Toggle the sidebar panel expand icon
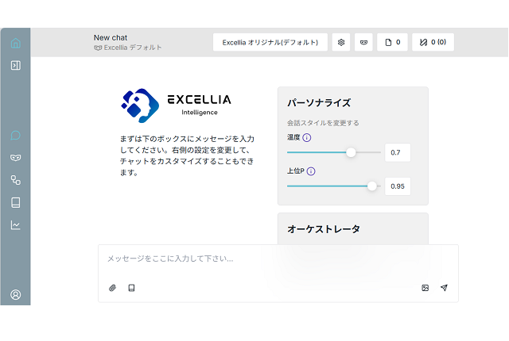Screen dimensions: 509x341 coord(15,65)
